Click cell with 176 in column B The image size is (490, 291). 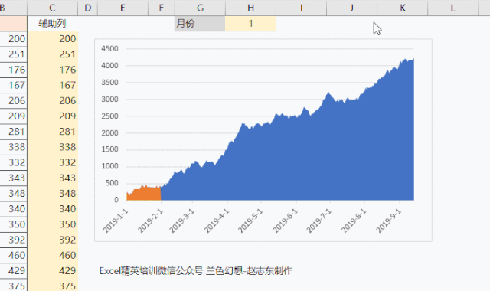click(x=14, y=70)
